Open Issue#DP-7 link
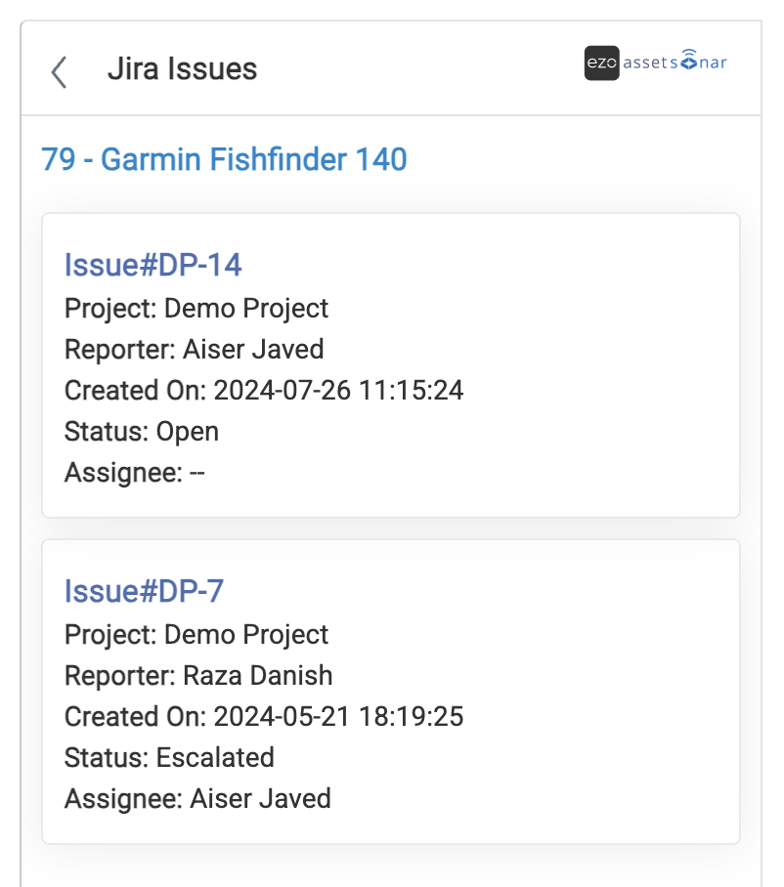The height and width of the screenshot is (887, 784). 144,591
